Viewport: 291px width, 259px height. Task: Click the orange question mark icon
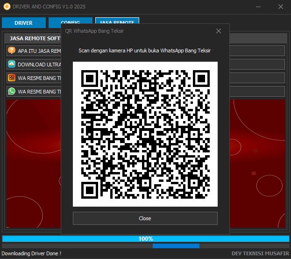[12, 50]
